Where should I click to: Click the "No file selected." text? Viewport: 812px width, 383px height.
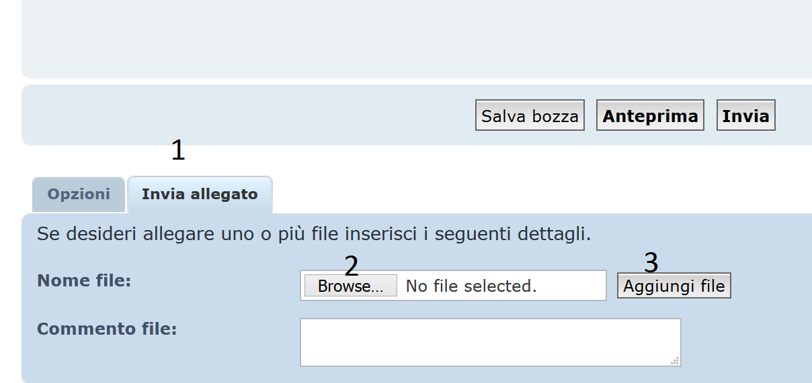tap(471, 286)
